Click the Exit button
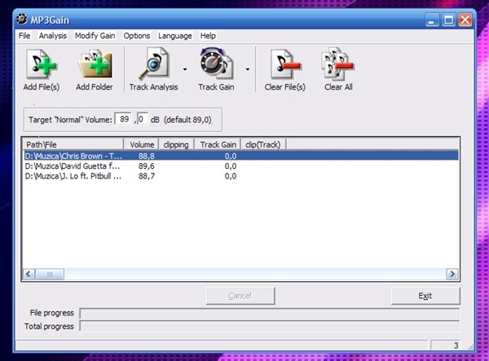 425,296
